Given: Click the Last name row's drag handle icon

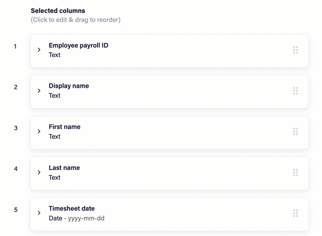Looking at the screenshot, I should [295, 172].
